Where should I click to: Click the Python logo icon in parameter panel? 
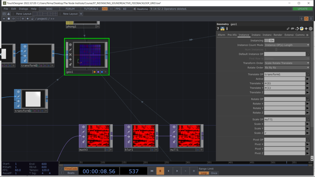[301, 29]
